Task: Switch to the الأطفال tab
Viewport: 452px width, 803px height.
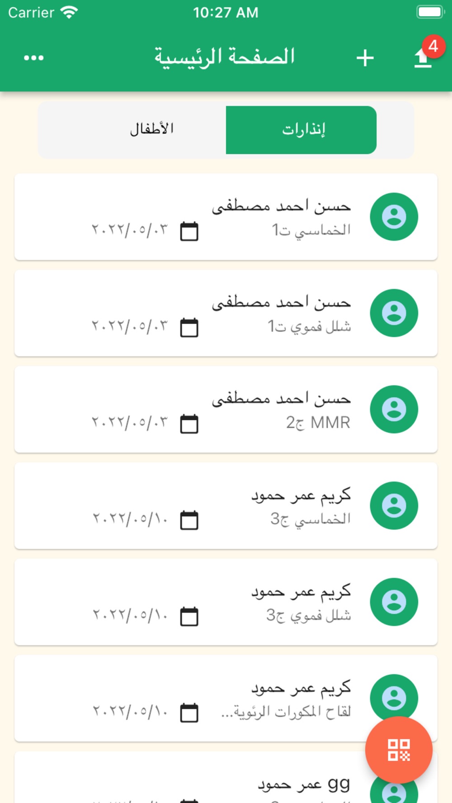Action: [152, 130]
